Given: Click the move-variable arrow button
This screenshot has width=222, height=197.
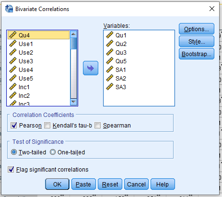Looking at the screenshot, I should click(x=91, y=68).
